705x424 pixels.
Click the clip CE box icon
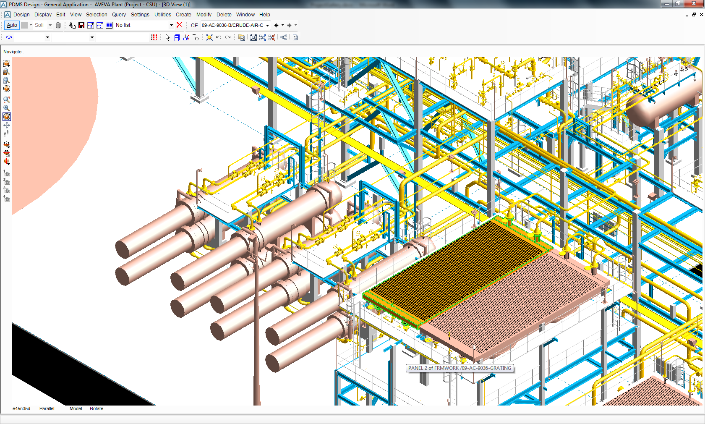tap(7, 153)
